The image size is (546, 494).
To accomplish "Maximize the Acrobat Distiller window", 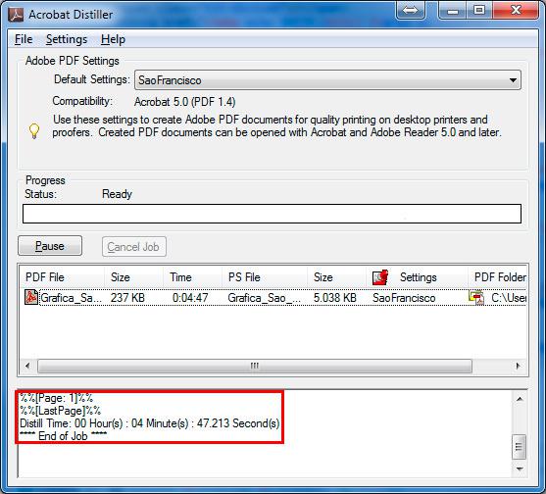I will [x=480, y=11].
